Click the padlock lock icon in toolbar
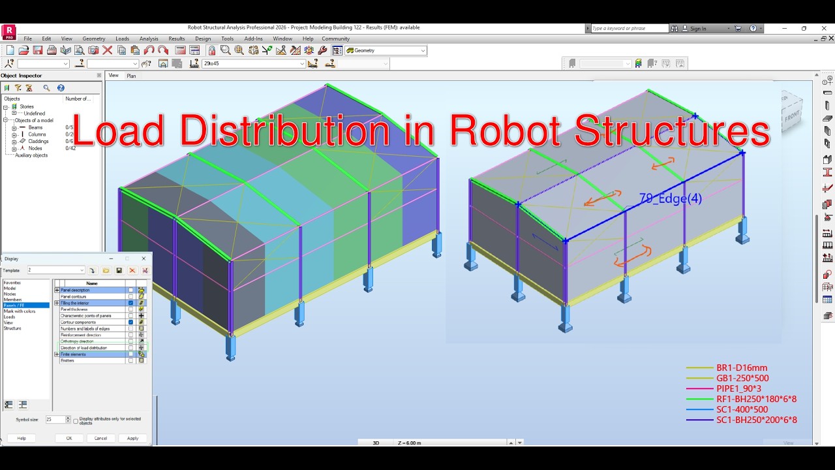Image resolution: width=835 pixels, height=470 pixels. click(x=211, y=50)
